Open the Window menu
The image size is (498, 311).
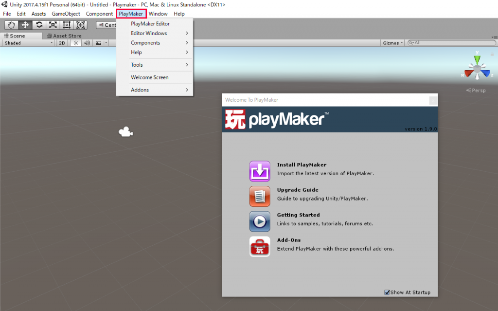[158, 14]
